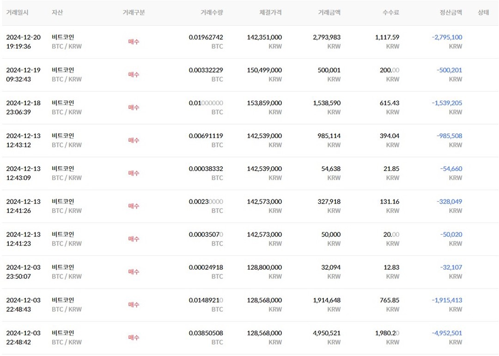The image size is (499, 356).
Task: Click the 체결가격 column header
Action: click(270, 12)
